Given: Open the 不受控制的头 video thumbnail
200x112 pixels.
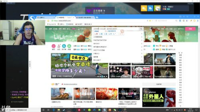Looking at the screenshot, I should (x=120, y=72).
